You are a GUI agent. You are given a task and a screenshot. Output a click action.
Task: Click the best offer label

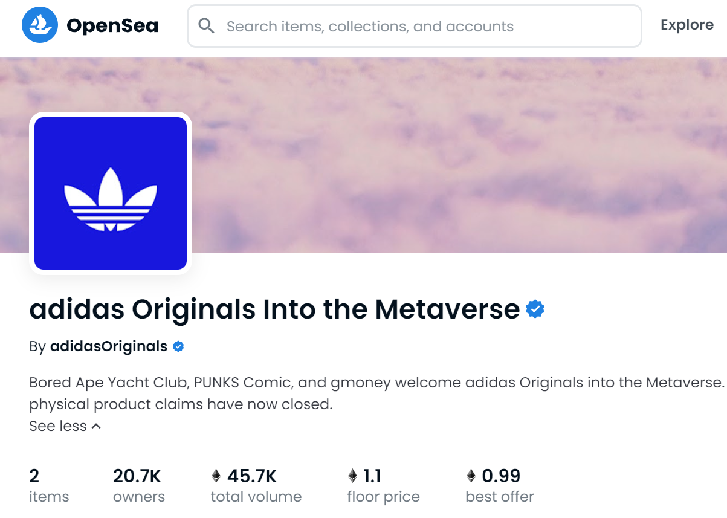(499, 497)
